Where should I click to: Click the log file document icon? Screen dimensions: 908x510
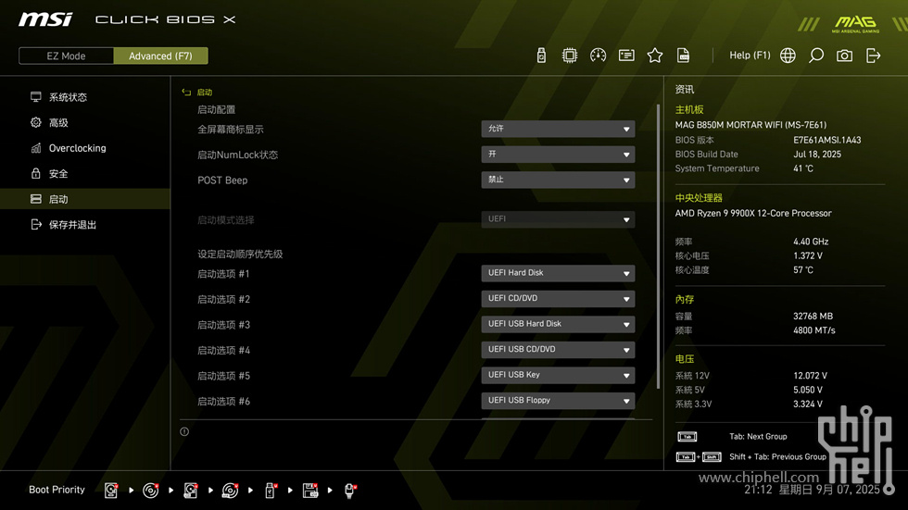[684, 56]
